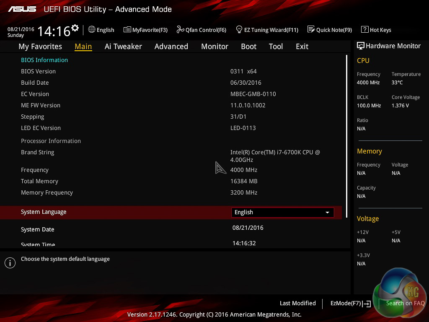429x322 pixels.
Task: Open MyFavorite(F3) list icon
Action: [x=127, y=29]
